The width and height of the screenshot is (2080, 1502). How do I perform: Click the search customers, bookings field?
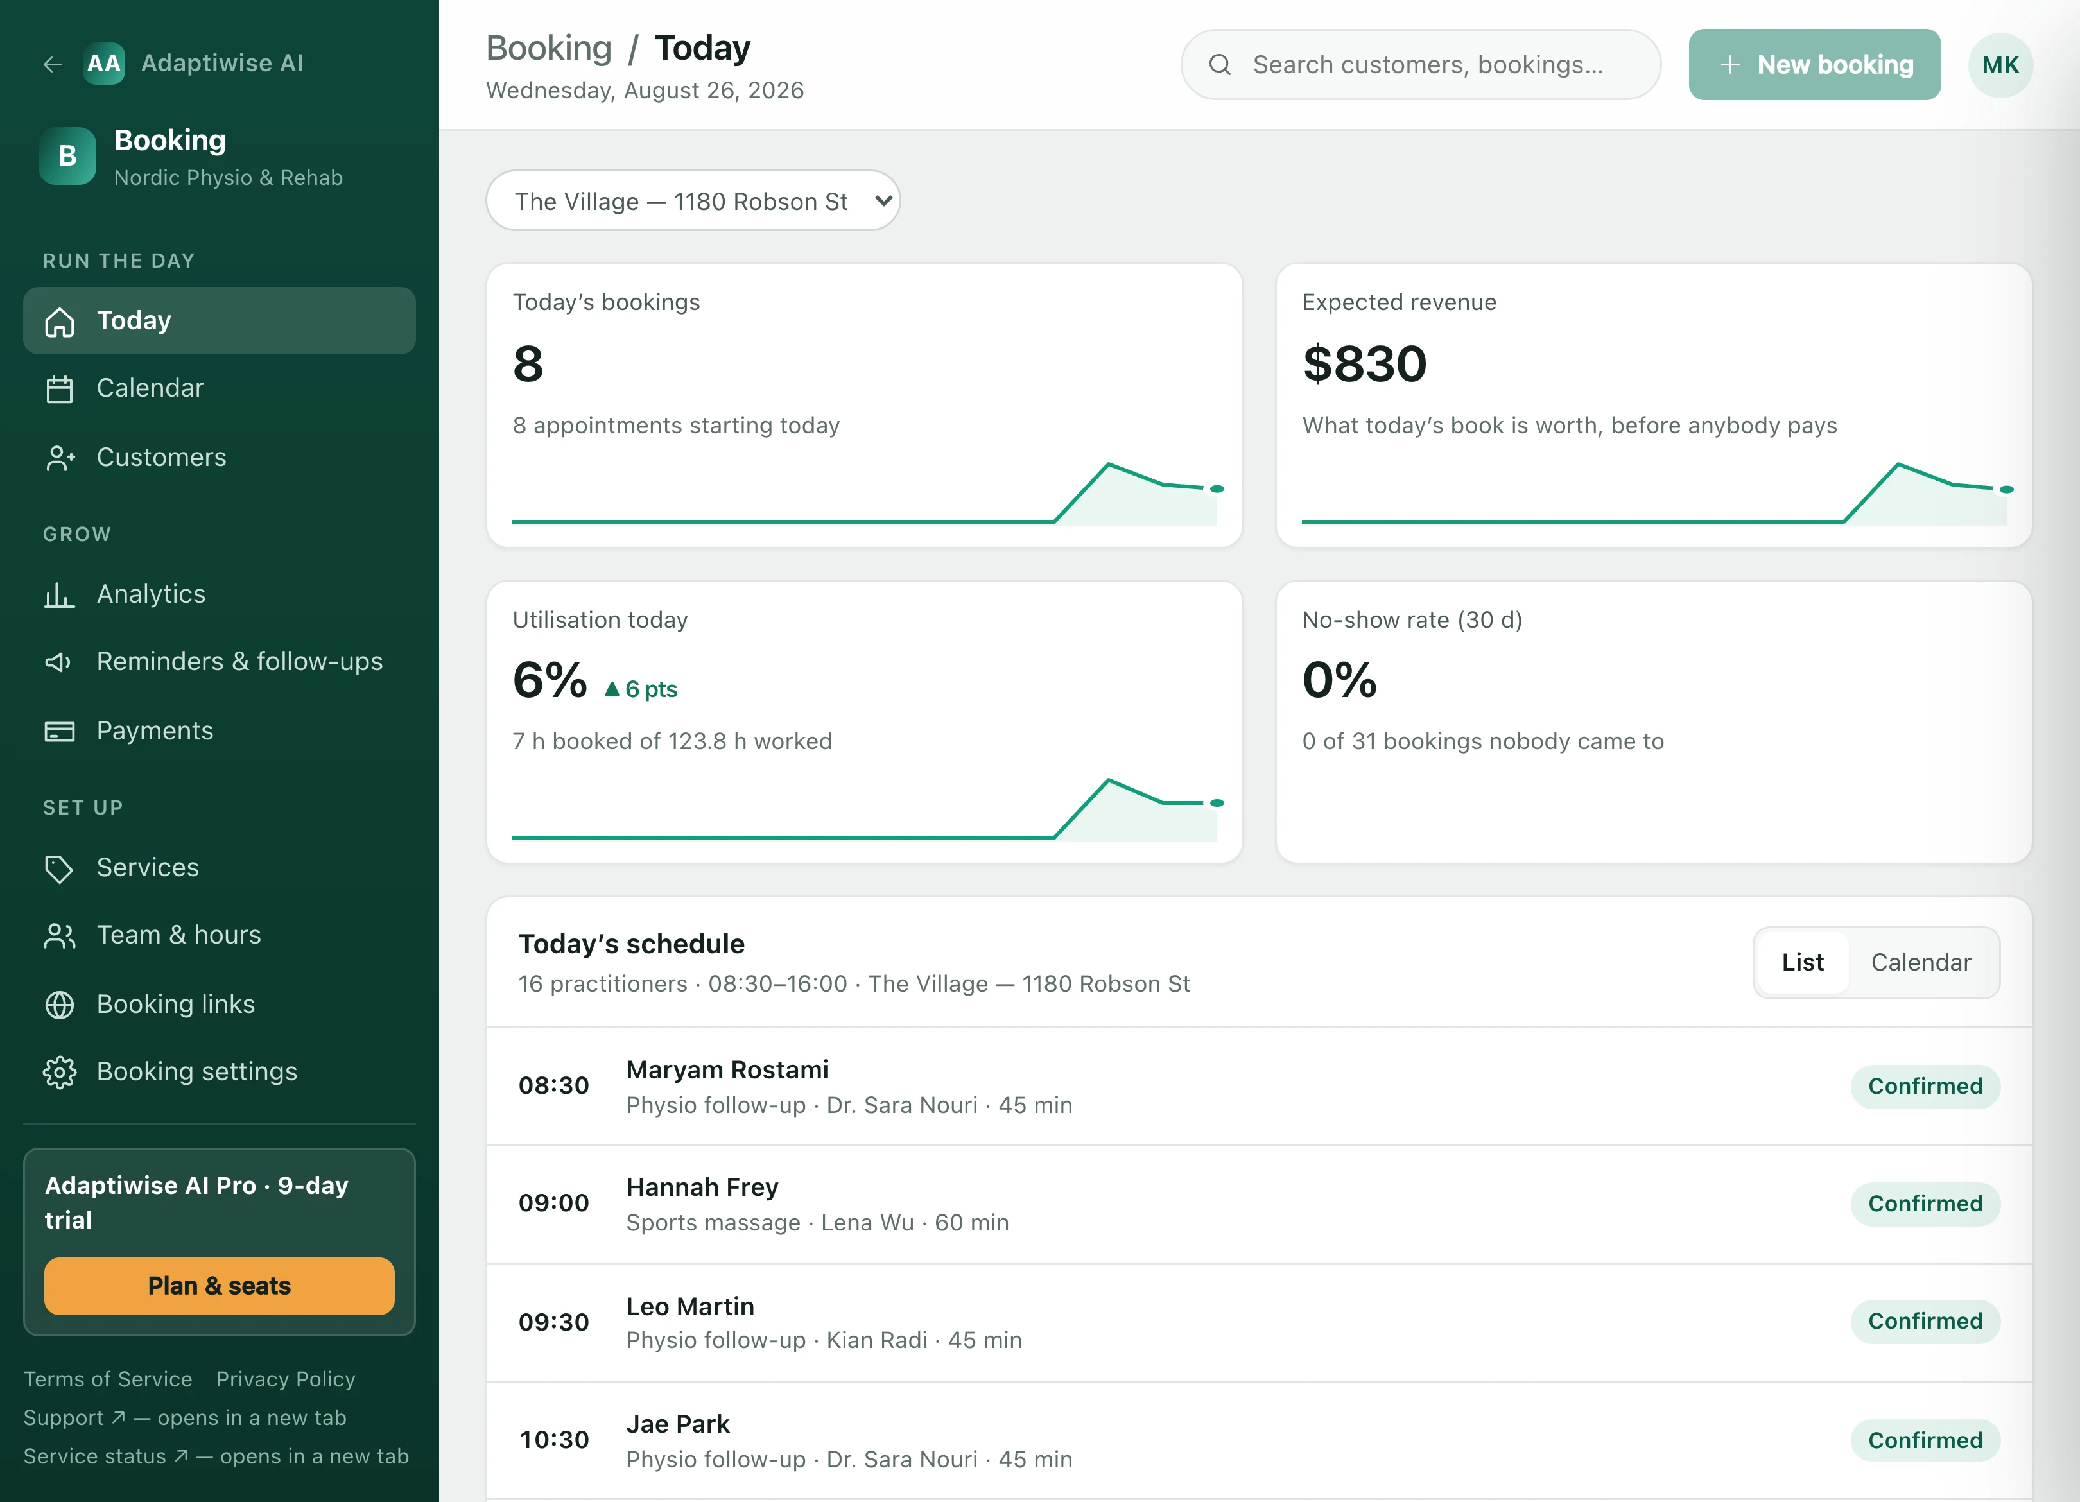1421,65
